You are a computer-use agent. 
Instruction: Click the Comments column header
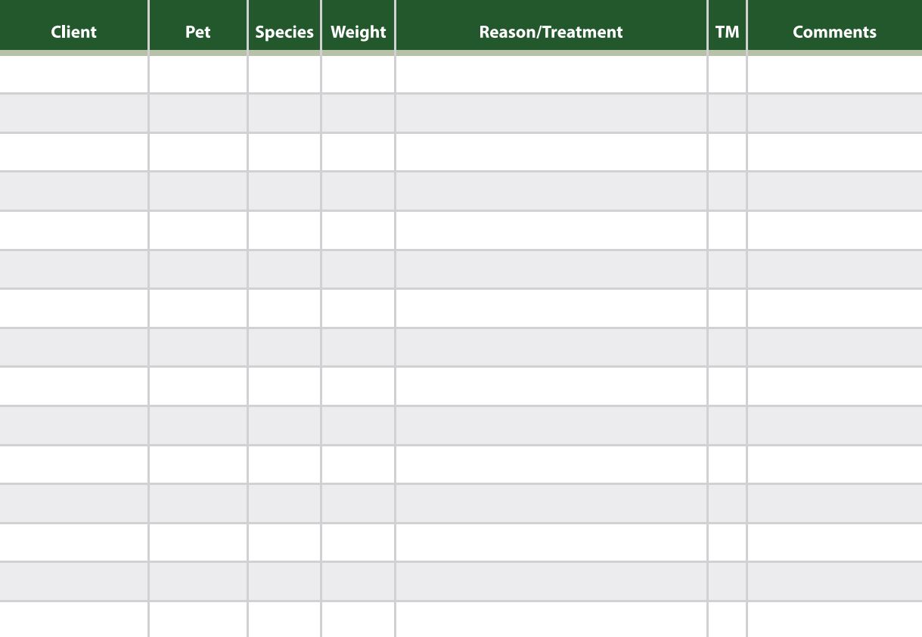pyautogui.click(x=835, y=32)
